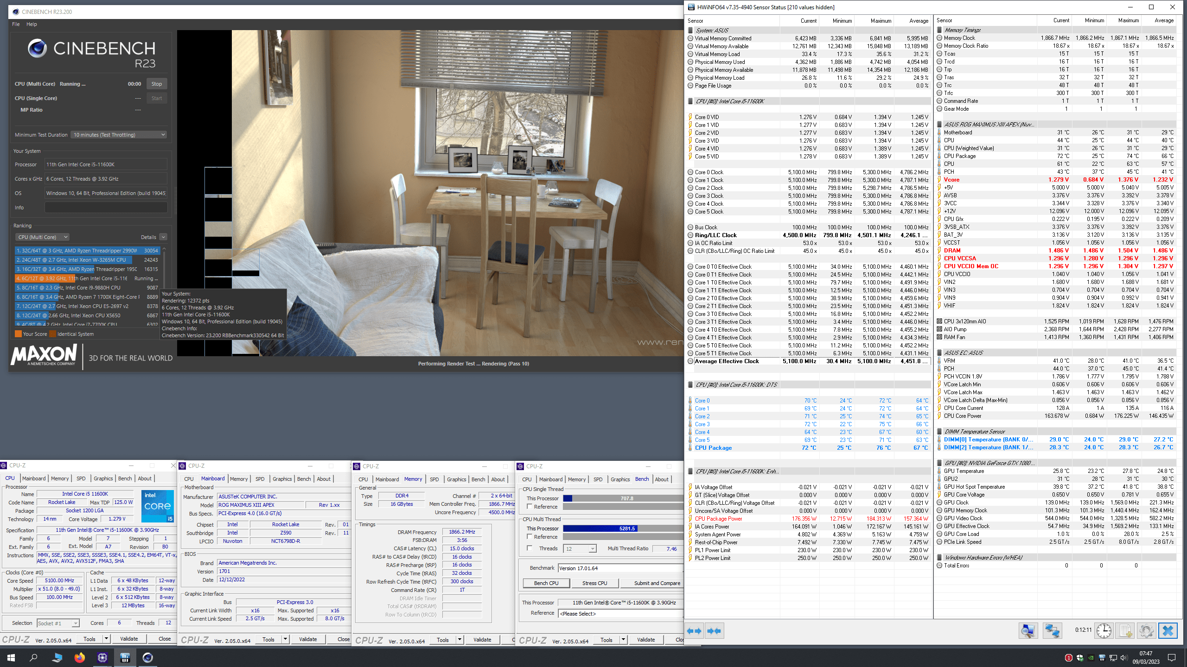Enable Reference checkbox under CPU Single Thread
1187x667 pixels.
[530, 507]
